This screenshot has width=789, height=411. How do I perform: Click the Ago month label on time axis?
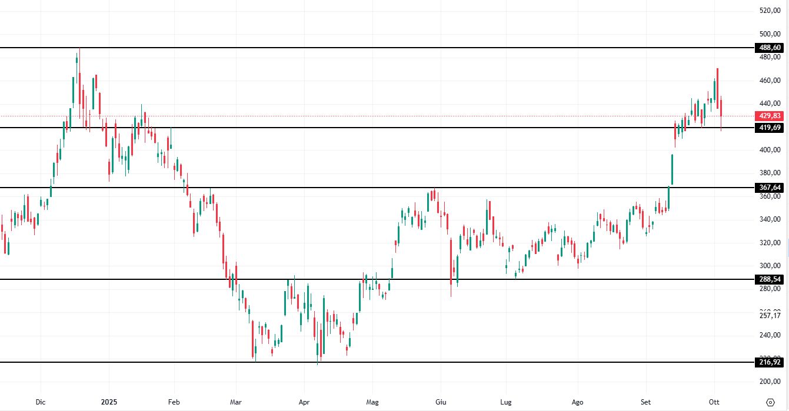tap(578, 402)
